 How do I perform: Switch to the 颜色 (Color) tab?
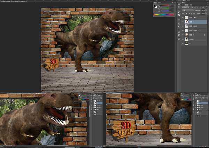(155, 2)
